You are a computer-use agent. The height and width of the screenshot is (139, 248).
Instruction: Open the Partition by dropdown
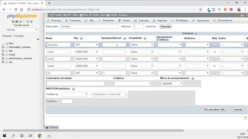(x=75, y=94)
